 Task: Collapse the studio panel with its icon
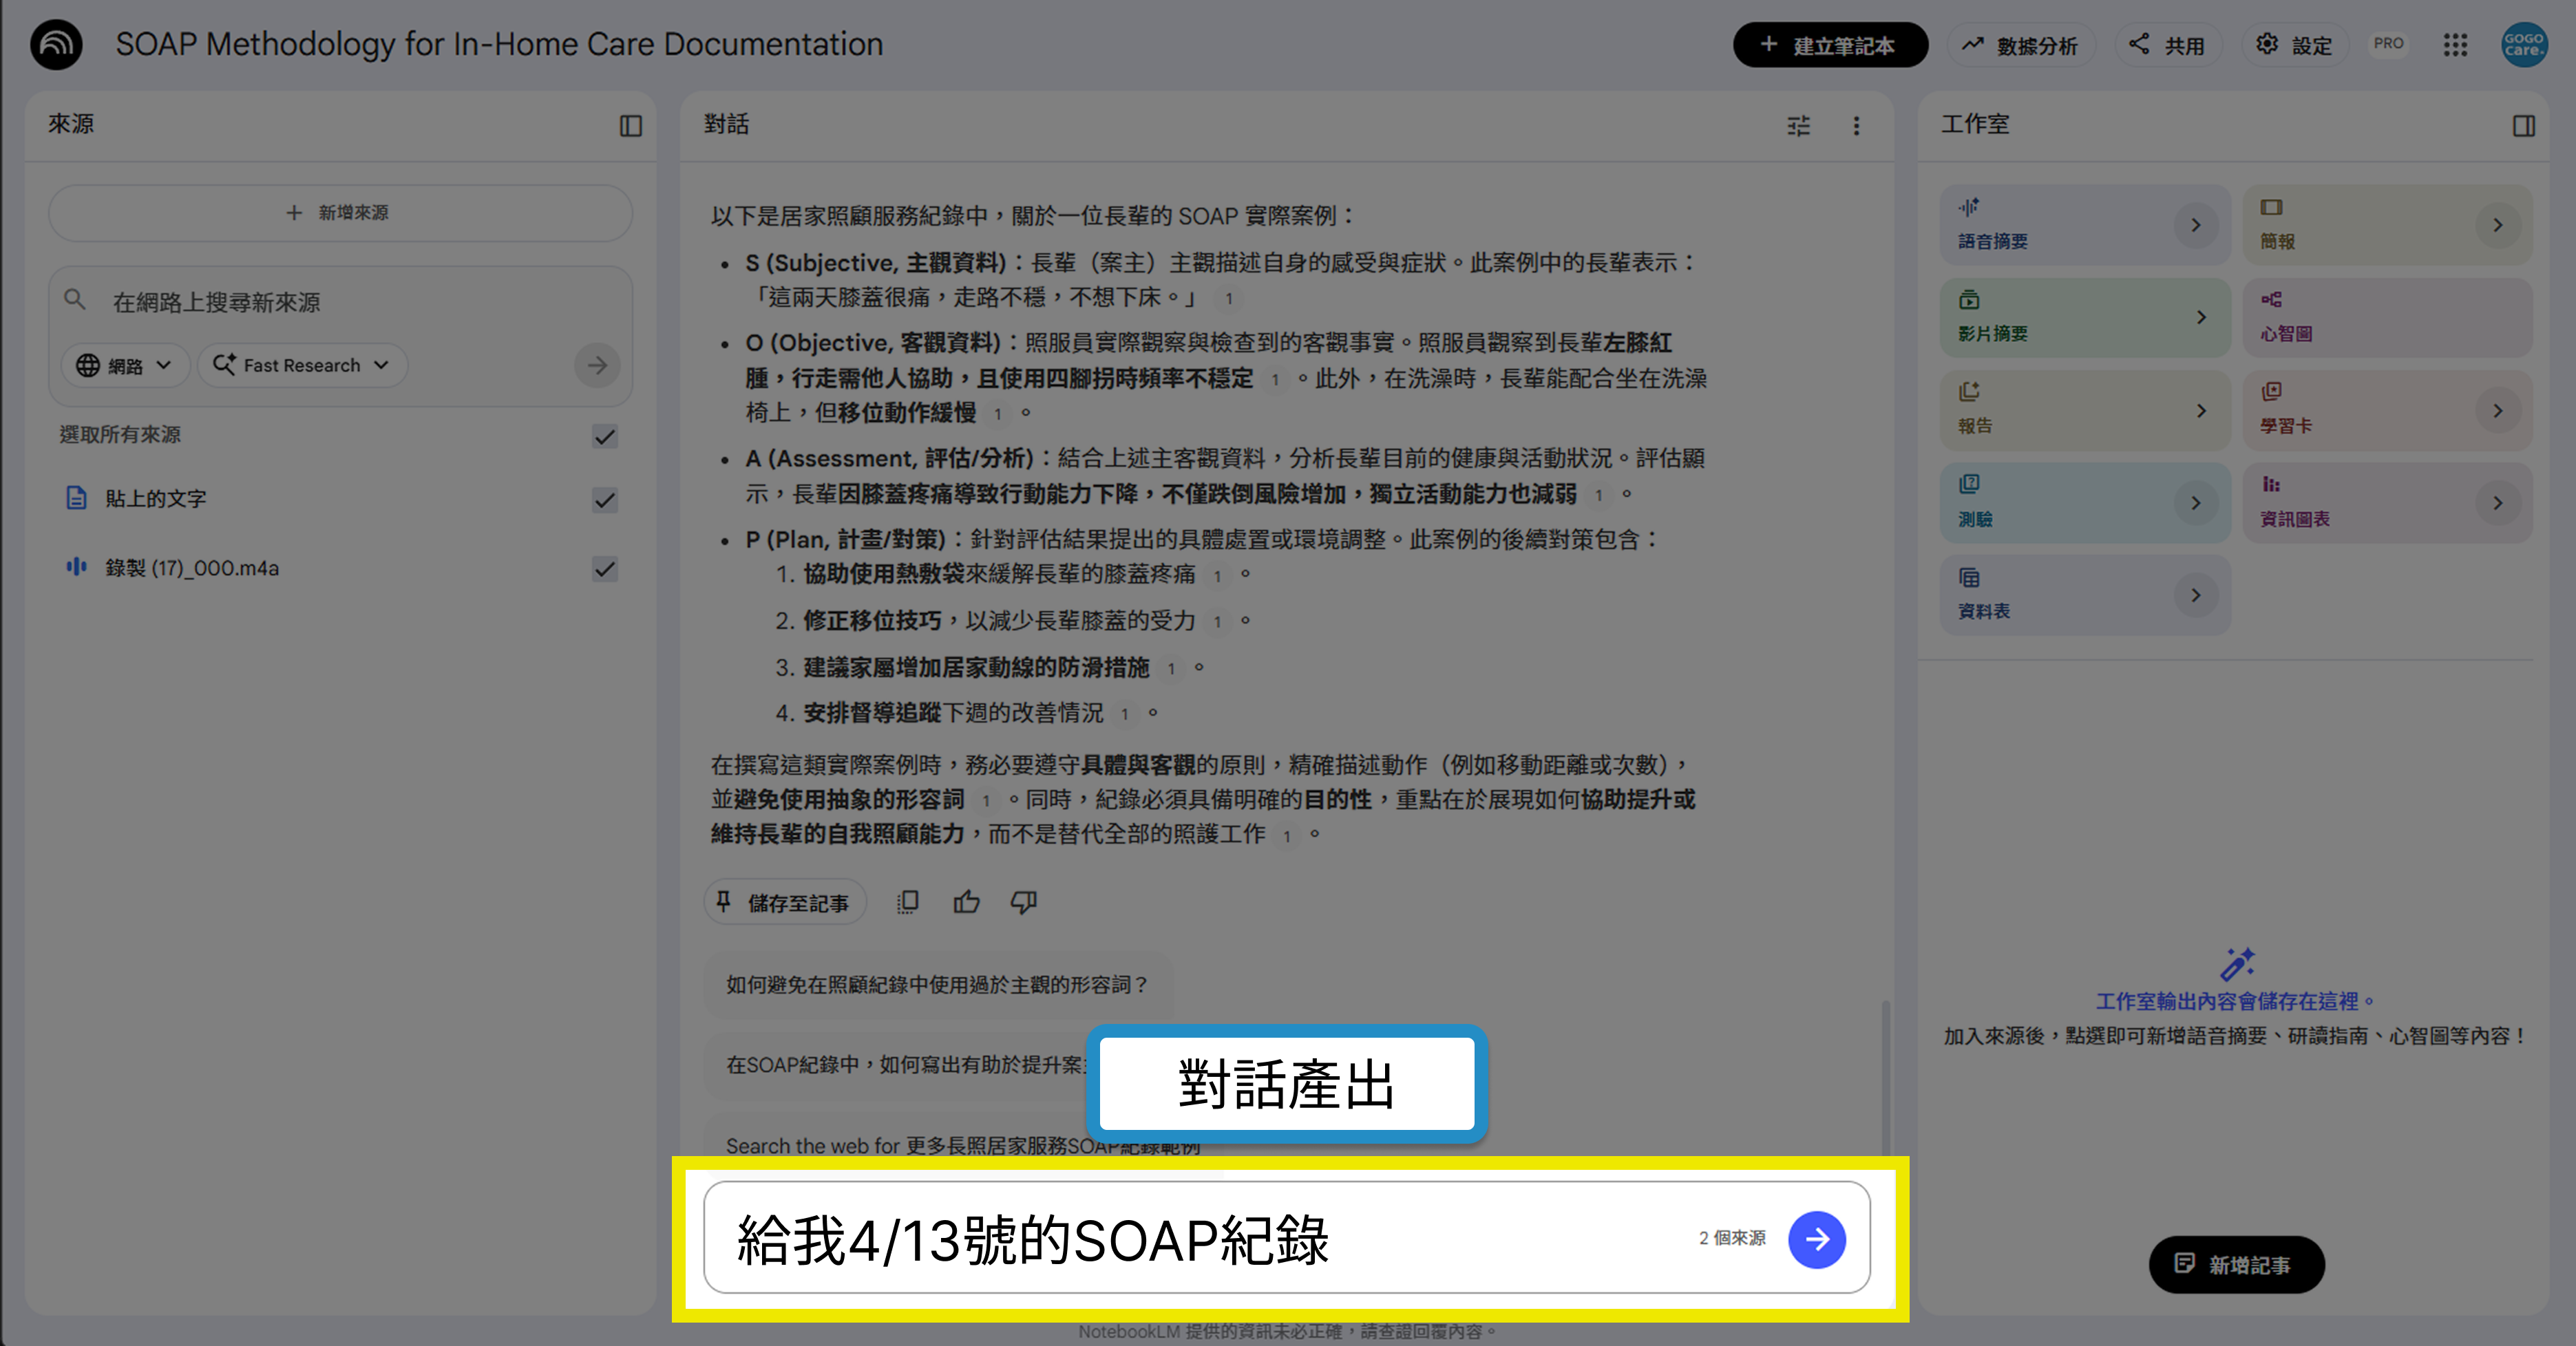[2523, 126]
